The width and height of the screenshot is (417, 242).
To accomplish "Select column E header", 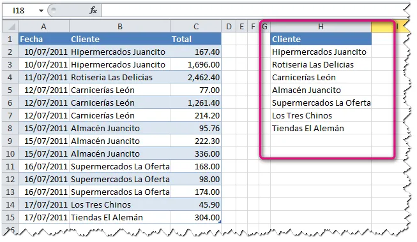I will (241, 26).
